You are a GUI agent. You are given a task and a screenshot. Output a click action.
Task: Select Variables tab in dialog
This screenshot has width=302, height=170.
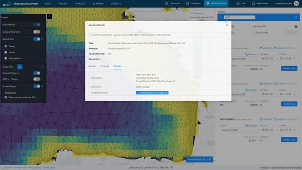pyautogui.click(x=117, y=66)
